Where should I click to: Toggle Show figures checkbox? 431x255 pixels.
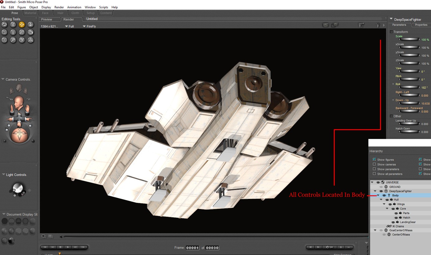374,160
